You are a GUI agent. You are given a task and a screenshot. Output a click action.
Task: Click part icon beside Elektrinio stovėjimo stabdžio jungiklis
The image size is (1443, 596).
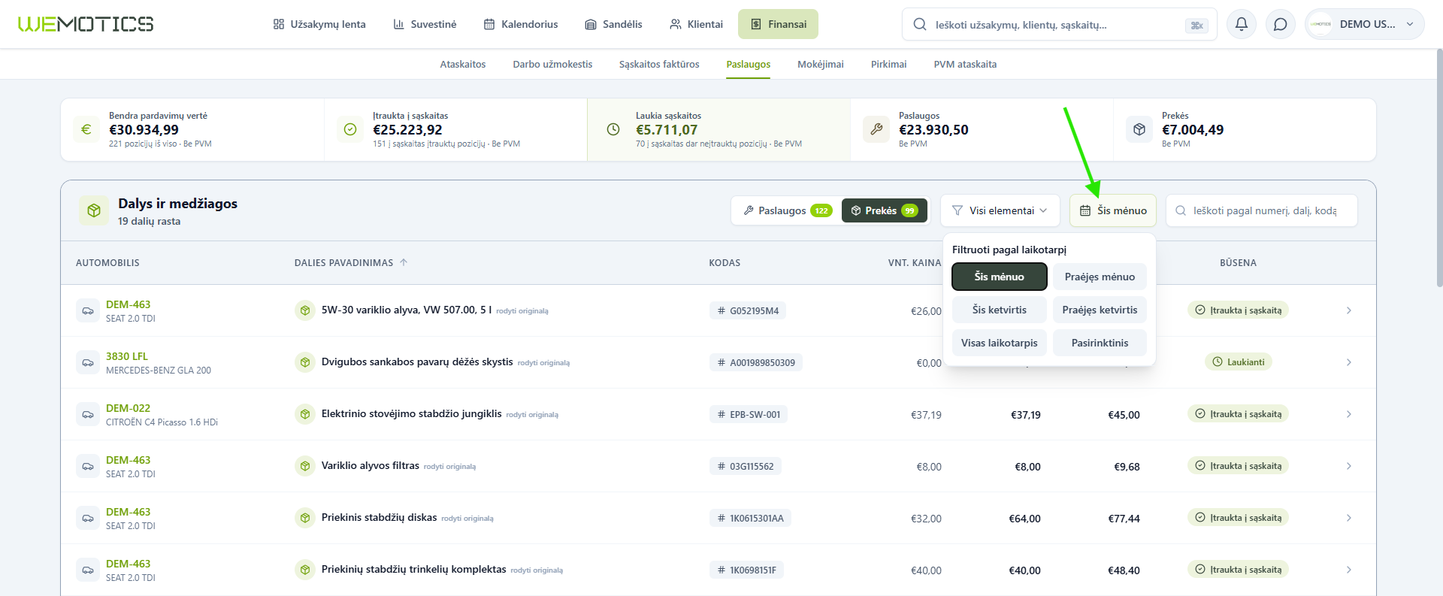tap(305, 414)
